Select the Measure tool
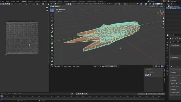The width and height of the screenshot is (181, 102). point(52,36)
